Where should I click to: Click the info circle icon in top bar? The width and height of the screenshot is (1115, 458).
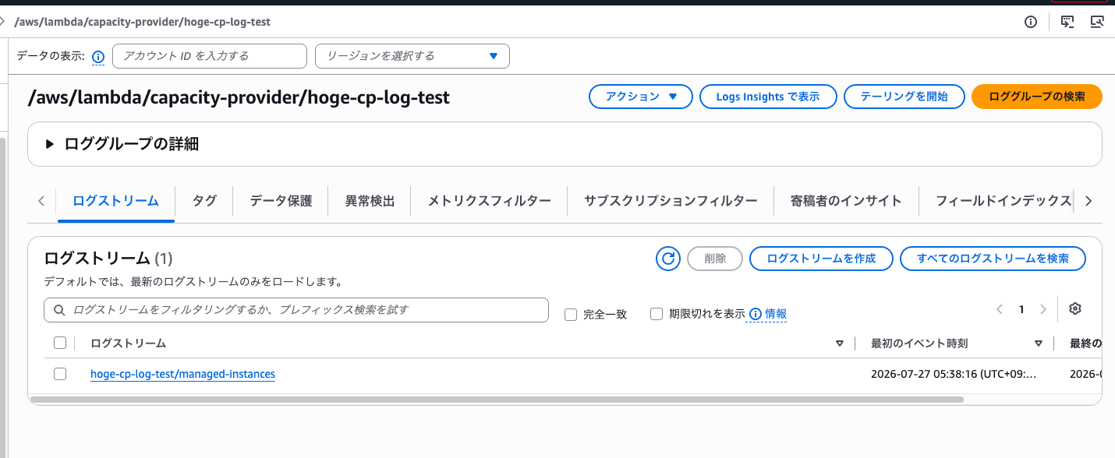point(1030,22)
